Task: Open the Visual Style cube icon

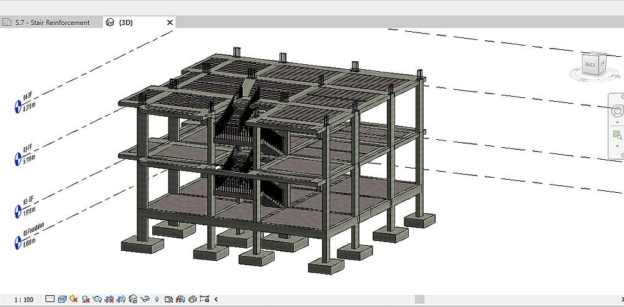Action: pyautogui.click(x=62, y=300)
